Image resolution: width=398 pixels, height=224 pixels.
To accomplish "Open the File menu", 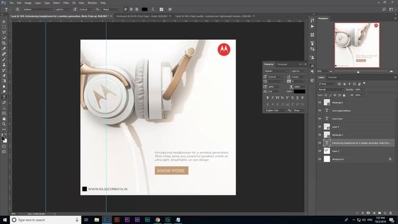I will click(11, 2).
